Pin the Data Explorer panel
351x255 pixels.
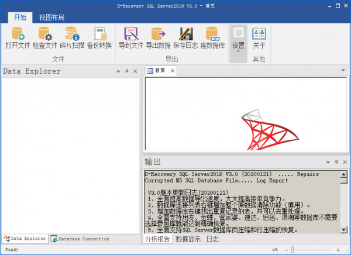(x=127, y=71)
